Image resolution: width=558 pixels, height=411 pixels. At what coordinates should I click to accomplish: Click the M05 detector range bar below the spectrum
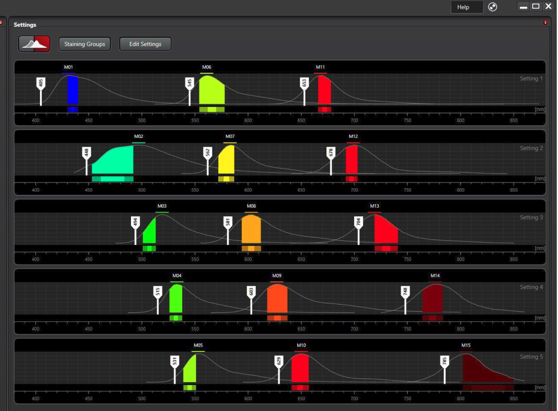point(190,388)
